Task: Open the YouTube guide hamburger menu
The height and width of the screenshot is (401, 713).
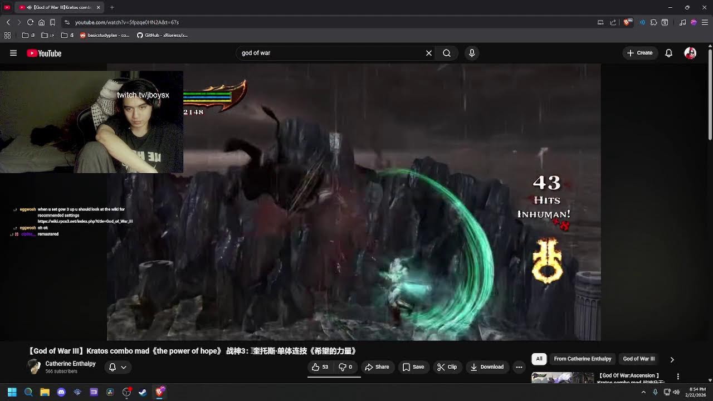Action: pyautogui.click(x=13, y=53)
